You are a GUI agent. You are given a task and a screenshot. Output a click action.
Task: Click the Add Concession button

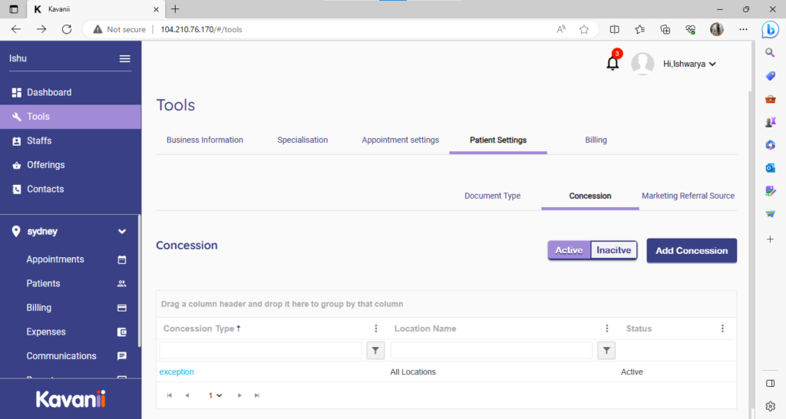point(691,250)
